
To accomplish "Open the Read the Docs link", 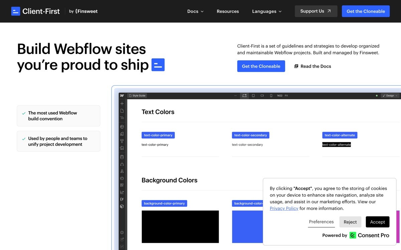I will pos(312,66).
